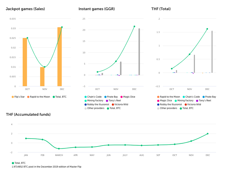Image resolution: width=225 pixels, height=176 pixels.
Task: Click the JUN point on Accumulated funds line
Action: tap(108, 145)
